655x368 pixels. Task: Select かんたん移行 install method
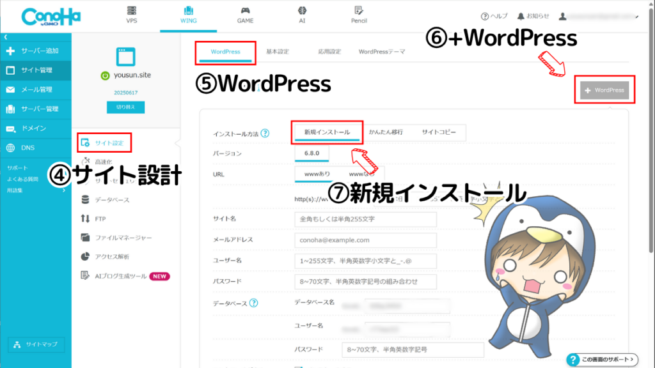pos(386,132)
